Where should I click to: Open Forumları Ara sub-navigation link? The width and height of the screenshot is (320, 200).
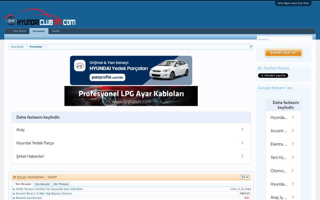(x=16, y=37)
